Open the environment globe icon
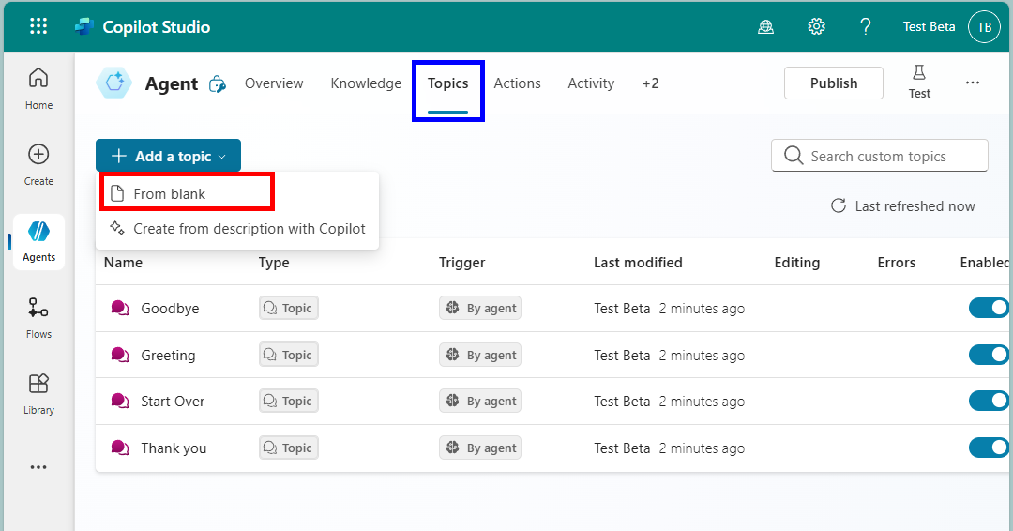This screenshot has height=531, width=1013. 765,26
